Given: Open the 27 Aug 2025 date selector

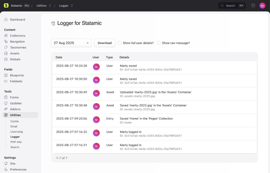Looking at the screenshot, I should pyautogui.click(x=71, y=43).
